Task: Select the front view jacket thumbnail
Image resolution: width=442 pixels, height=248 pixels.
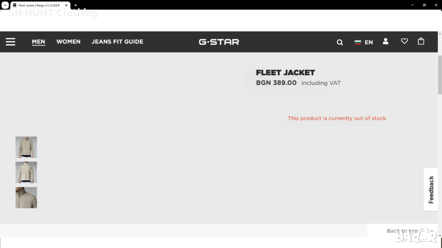Action: [x=26, y=147]
